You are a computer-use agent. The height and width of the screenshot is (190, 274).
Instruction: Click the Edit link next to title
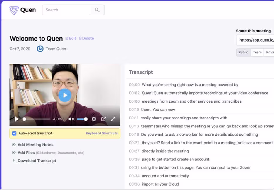pos(71,38)
